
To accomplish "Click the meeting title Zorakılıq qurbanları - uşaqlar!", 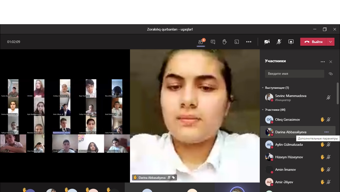I will pyautogui.click(x=170, y=29).
